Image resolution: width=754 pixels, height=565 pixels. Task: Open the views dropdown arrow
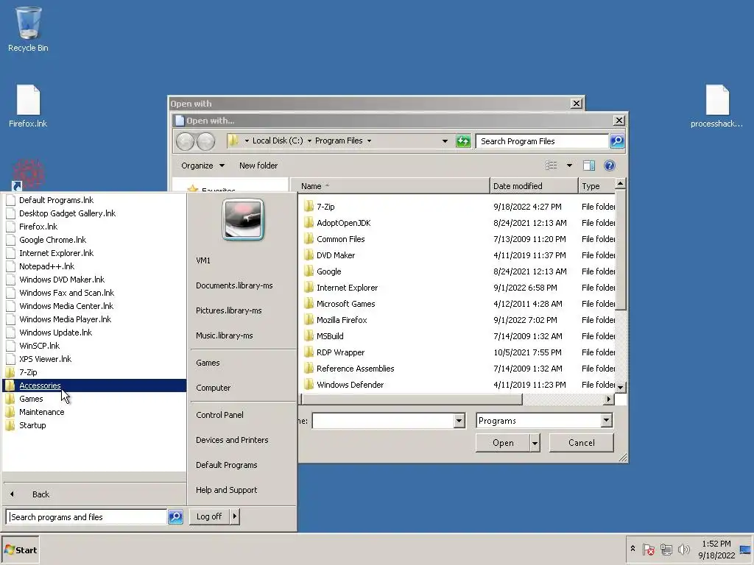click(569, 166)
